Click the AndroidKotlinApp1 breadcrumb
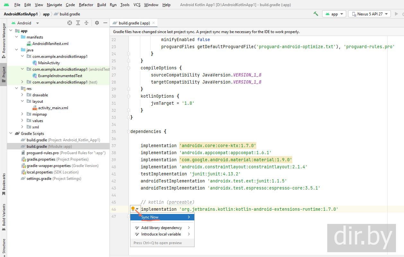 (x=21, y=14)
